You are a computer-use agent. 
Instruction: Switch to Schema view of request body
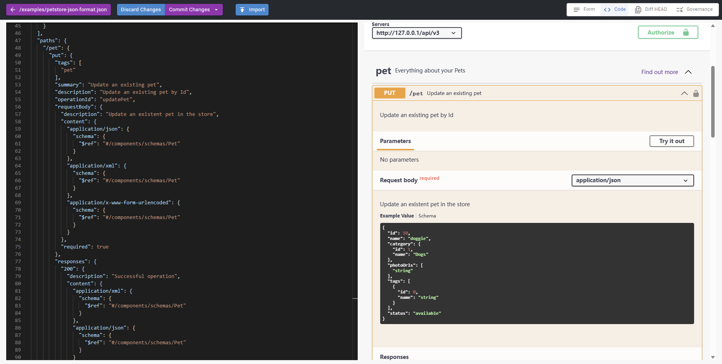tap(427, 216)
